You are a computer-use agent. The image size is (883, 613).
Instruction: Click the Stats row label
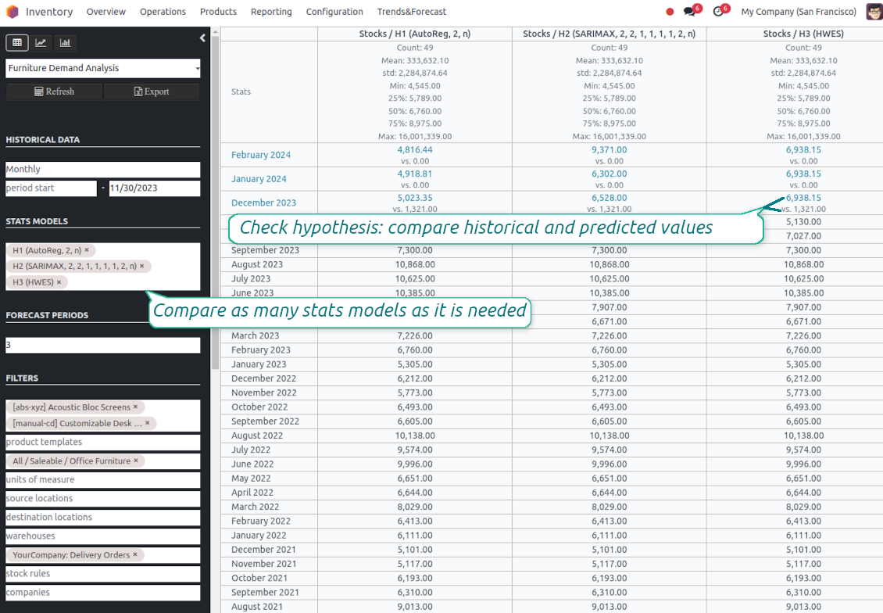[x=241, y=91]
